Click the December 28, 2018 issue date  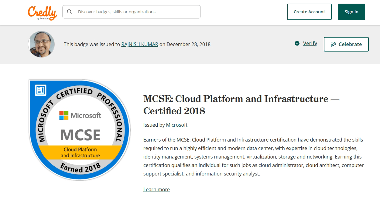click(188, 44)
